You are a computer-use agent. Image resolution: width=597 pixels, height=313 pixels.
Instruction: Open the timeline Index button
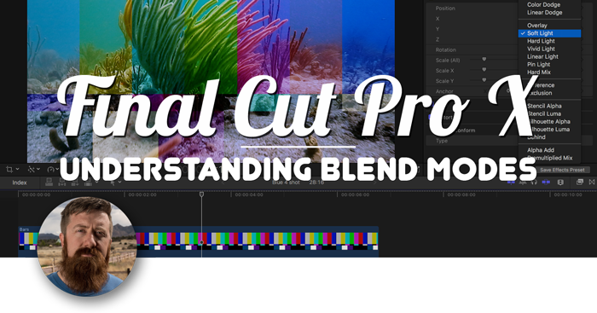tap(20, 183)
